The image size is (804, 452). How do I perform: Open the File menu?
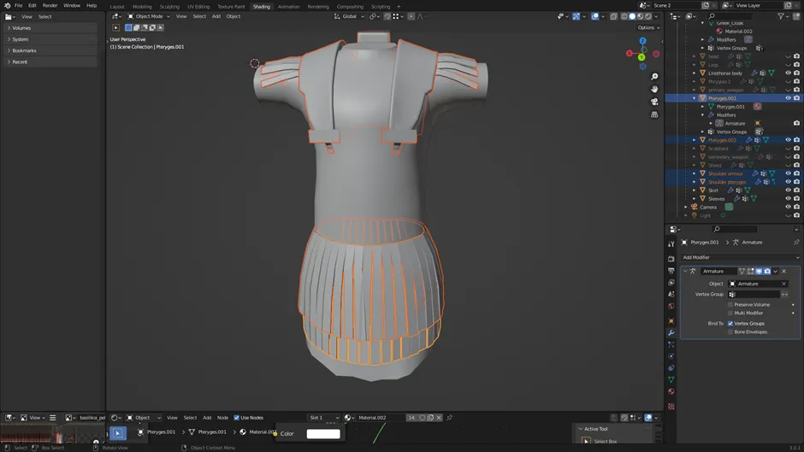[x=18, y=5]
